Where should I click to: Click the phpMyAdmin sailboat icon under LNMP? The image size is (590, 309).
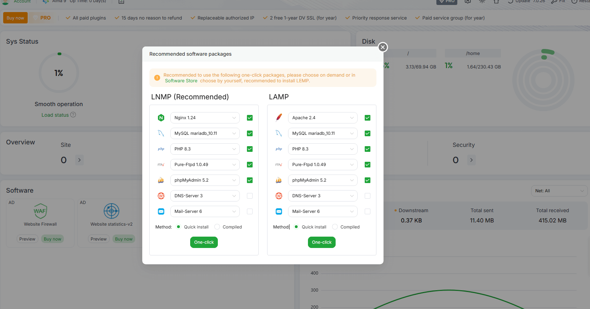(161, 180)
